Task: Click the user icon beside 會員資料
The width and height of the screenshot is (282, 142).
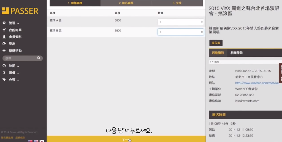Action: [4, 37]
